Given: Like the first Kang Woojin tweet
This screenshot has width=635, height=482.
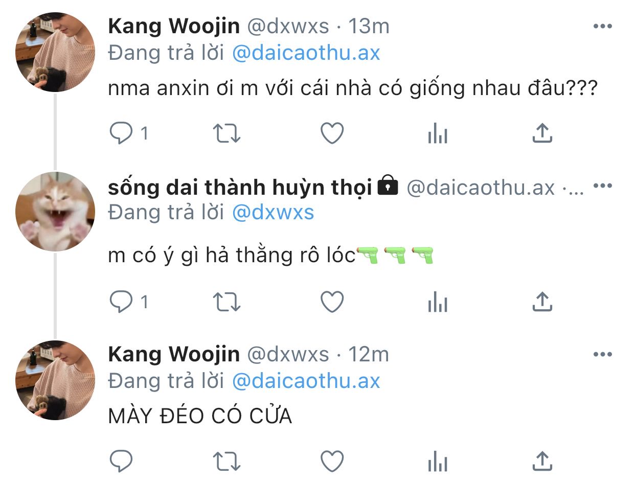Looking at the screenshot, I should [332, 134].
